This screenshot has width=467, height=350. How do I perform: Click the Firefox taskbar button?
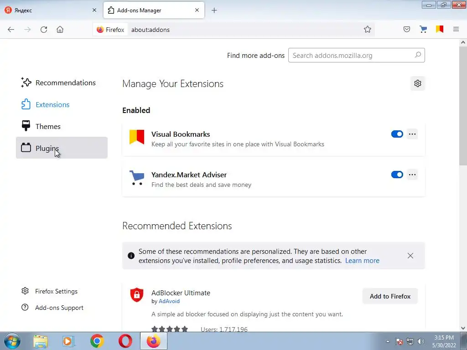pos(153,341)
